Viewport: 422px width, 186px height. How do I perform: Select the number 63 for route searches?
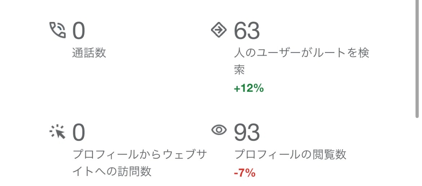(x=247, y=31)
